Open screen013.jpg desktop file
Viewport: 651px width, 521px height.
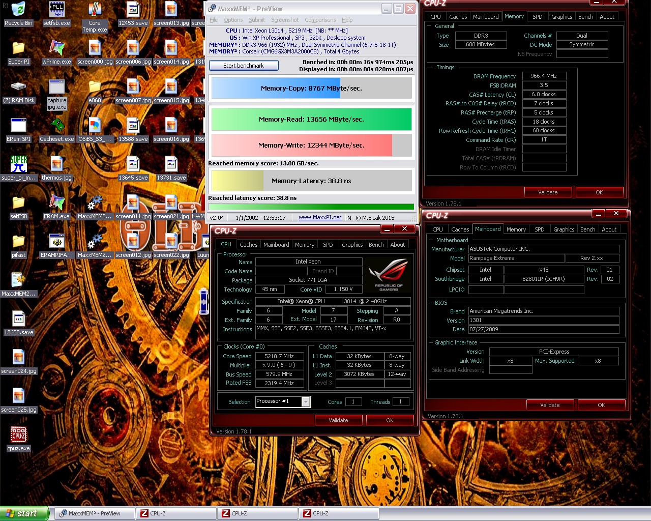tap(171, 14)
